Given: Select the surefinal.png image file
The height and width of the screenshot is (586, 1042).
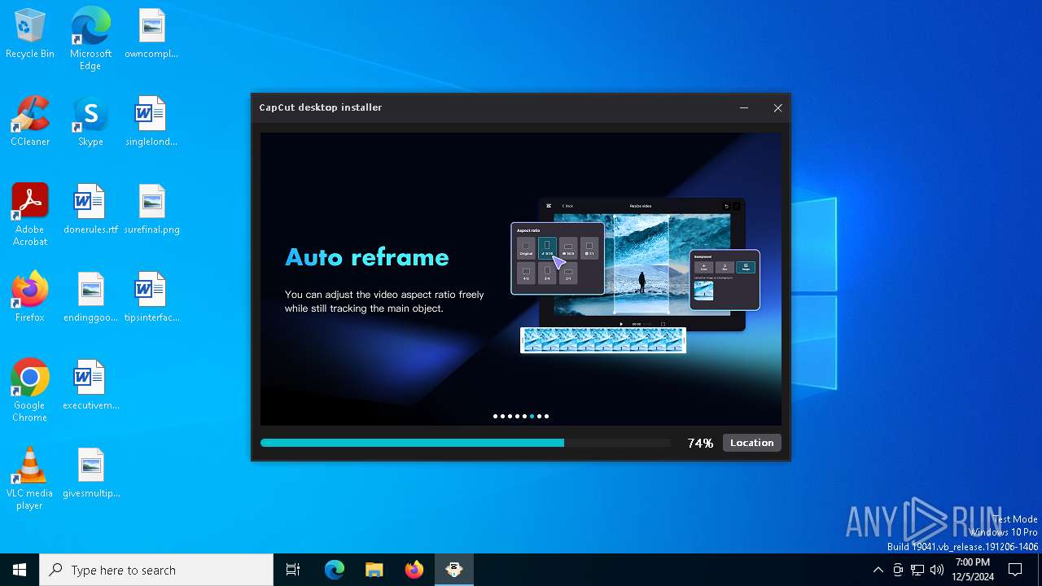Looking at the screenshot, I should [x=151, y=210].
